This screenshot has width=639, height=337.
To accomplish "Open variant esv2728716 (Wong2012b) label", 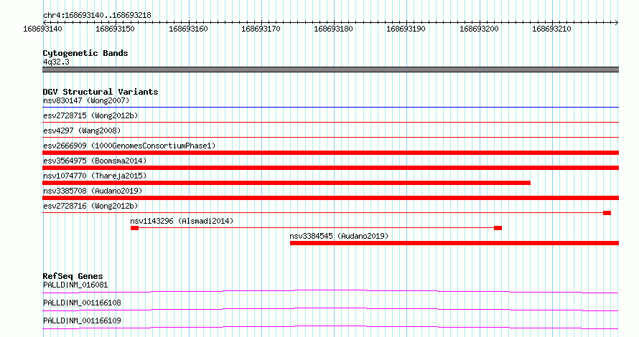I will point(90,206).
